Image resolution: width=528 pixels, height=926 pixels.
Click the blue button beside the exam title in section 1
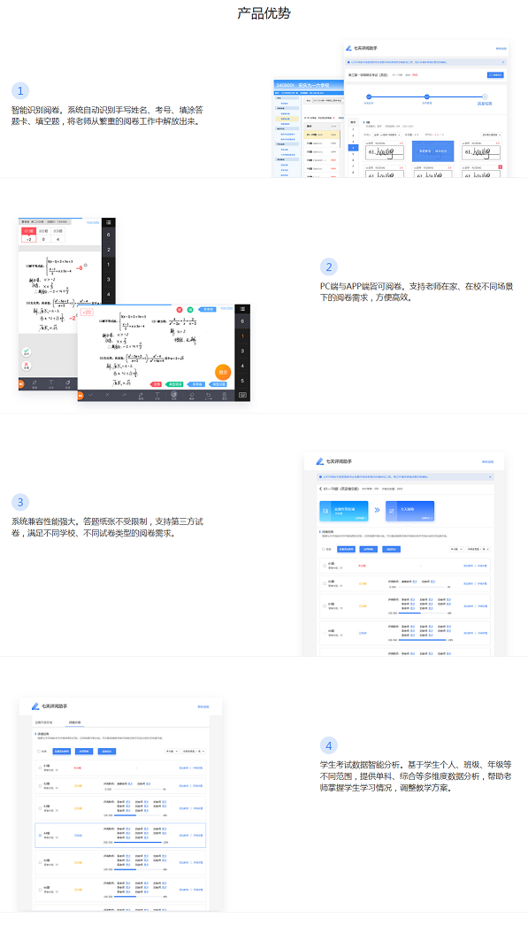pyautogui.click(x=495, y=75)
